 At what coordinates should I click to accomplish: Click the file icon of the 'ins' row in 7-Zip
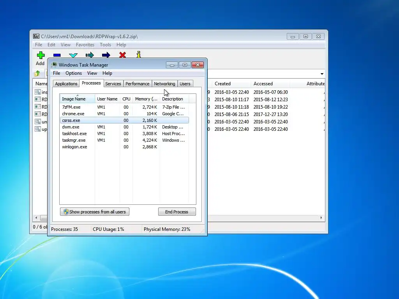[x=38, y=92]
